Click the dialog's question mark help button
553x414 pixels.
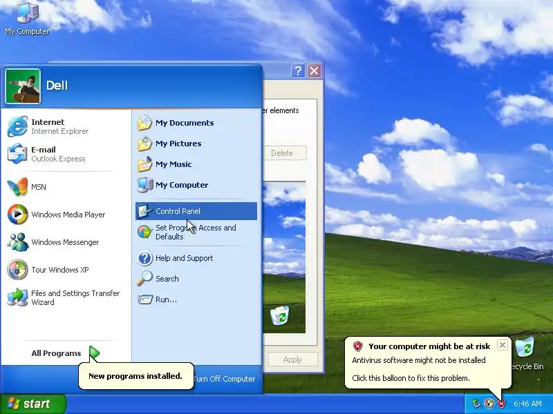tap(298, 71)
